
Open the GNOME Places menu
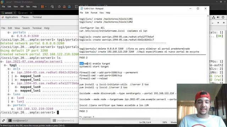25,17
